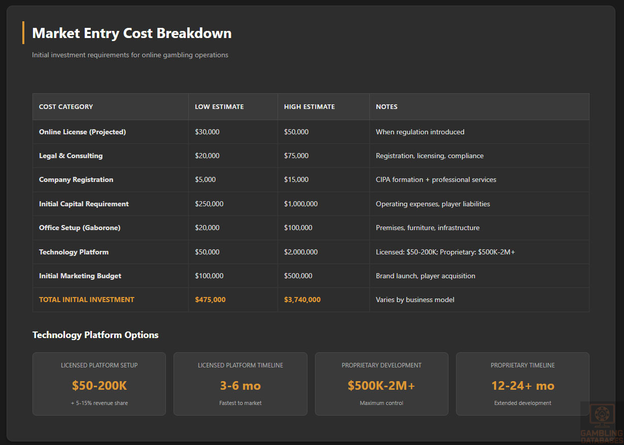Select the Online License (Projected) row label
The width and height of the screenshot is (624, 445).
click(82, 132)
